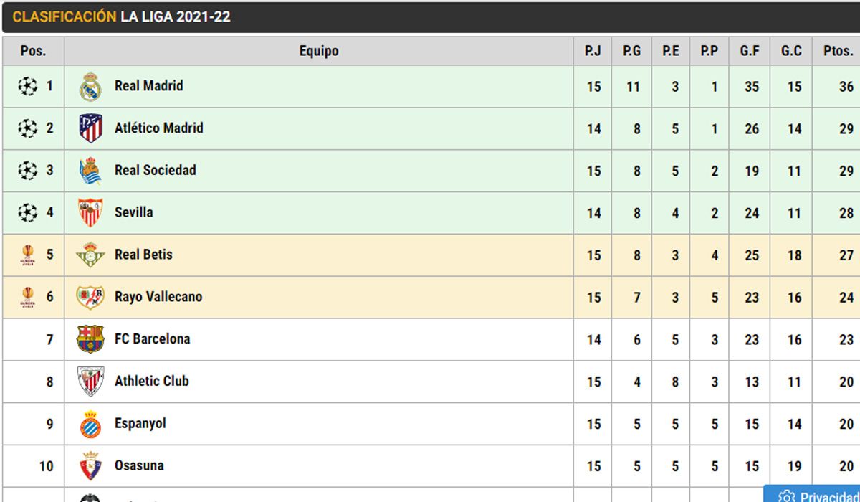This screenshot has height=502, width=860.
Task: Click the Sevilla club crest
Action: point(90,213)
